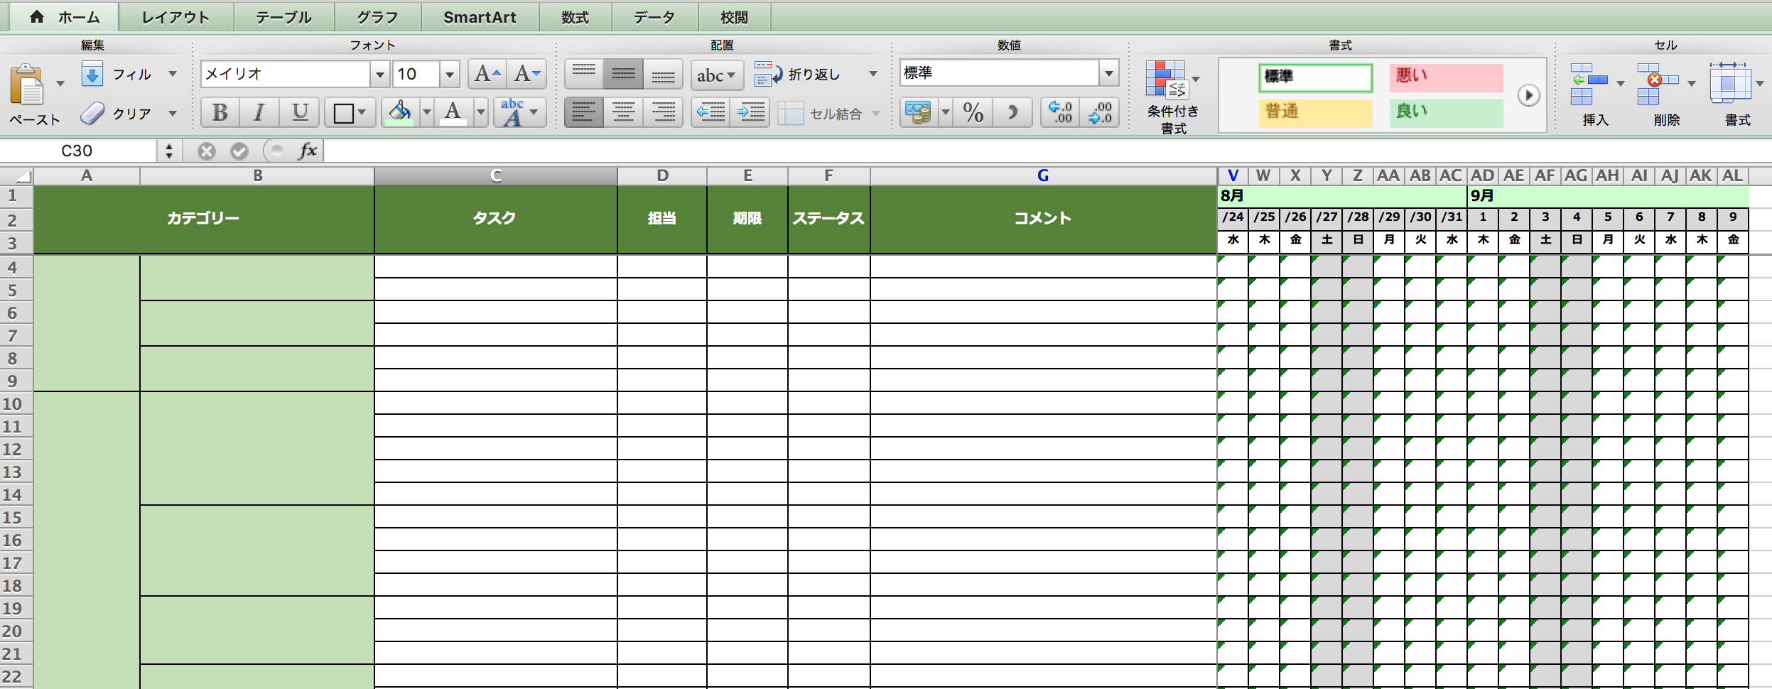Image resolution: width=1772 pixels, height=689 pixels.
Task: Open the fx function builder
Action: [x=308, y=151]
